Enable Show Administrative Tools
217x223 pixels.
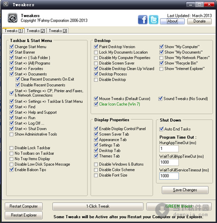12,134
